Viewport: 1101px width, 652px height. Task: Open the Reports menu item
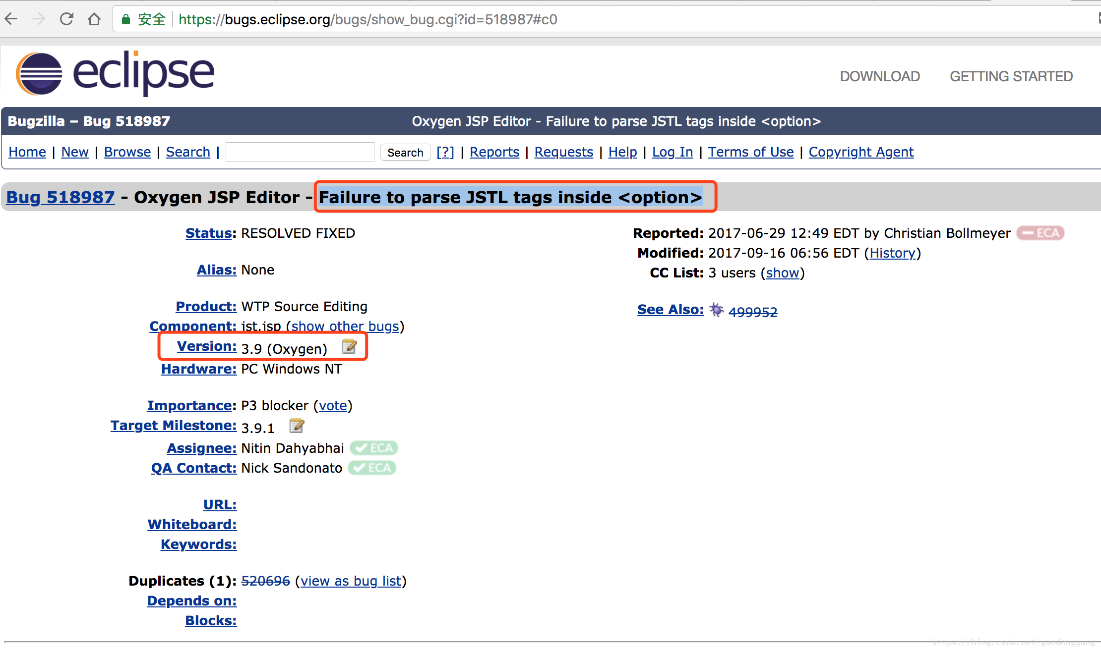tap(494, 152)
